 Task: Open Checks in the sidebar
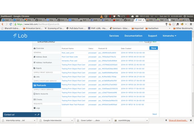[x=47, y=99]
